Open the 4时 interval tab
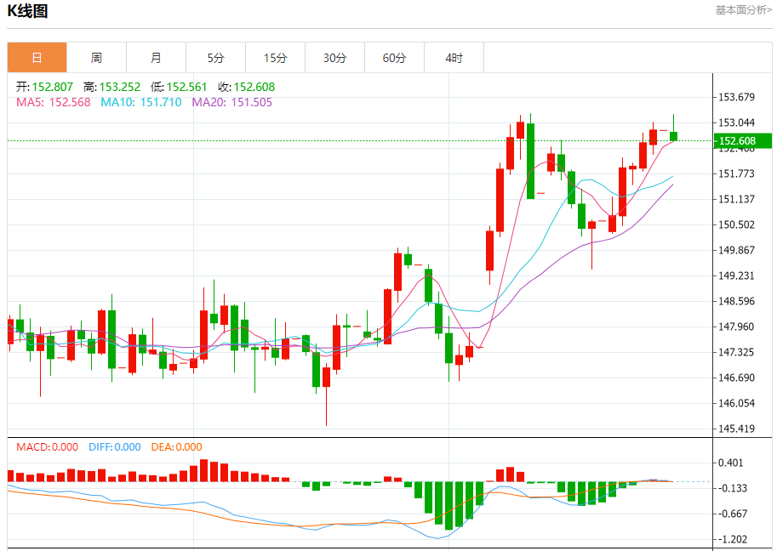The width and height of the screenshot is (777, 551). tap(454, 58)
